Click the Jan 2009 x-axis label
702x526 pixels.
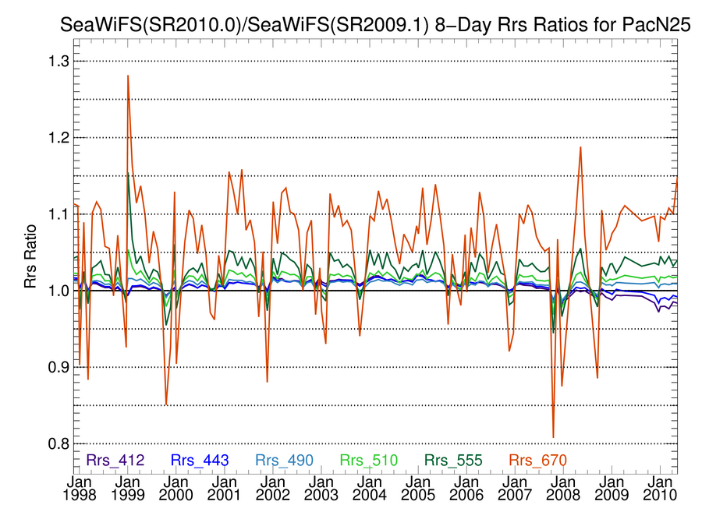tap(612, 489)
